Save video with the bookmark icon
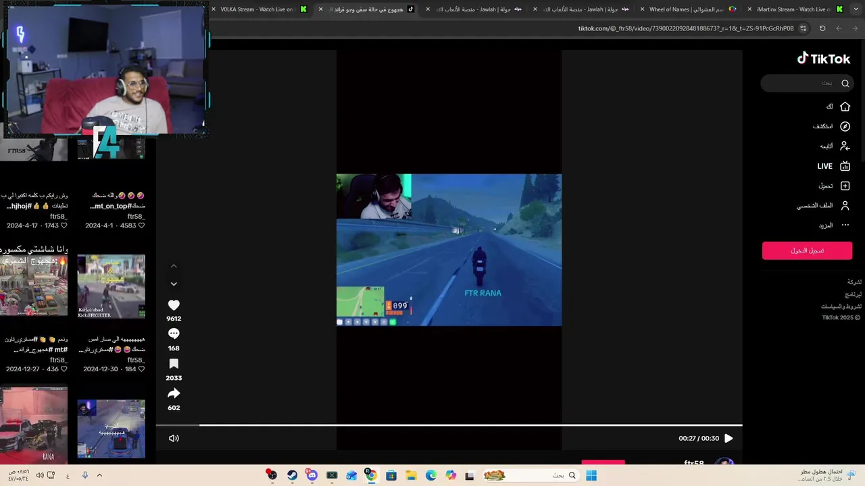 coord(174,364)
